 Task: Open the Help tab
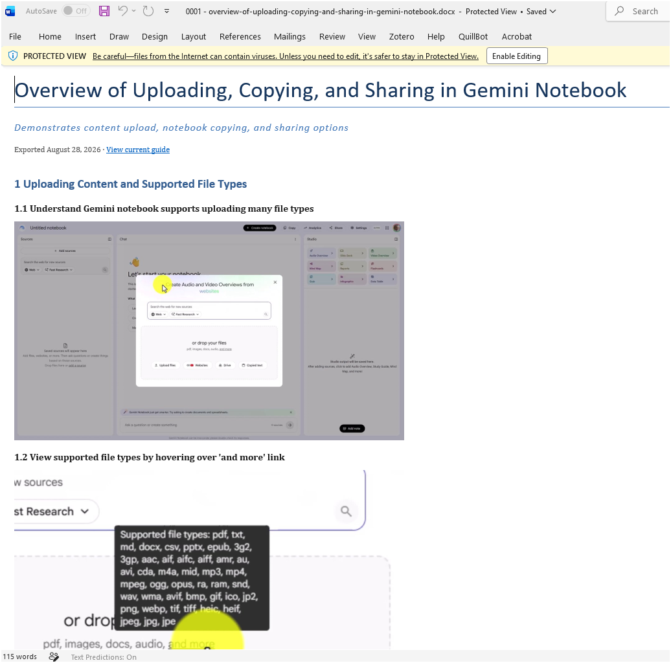436,37
